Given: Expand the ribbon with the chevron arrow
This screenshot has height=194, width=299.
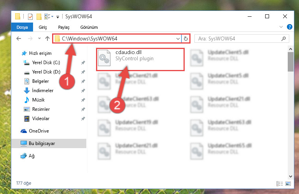Looking at the screenshot, I should (x=281, y=27).
